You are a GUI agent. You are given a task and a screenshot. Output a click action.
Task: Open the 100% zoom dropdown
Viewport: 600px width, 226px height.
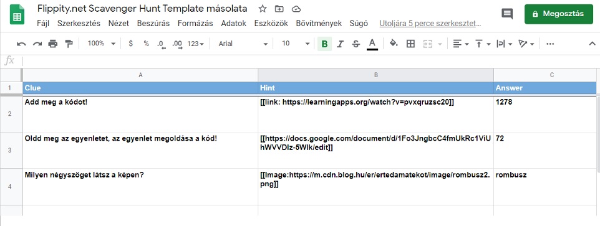pos(102,44)
